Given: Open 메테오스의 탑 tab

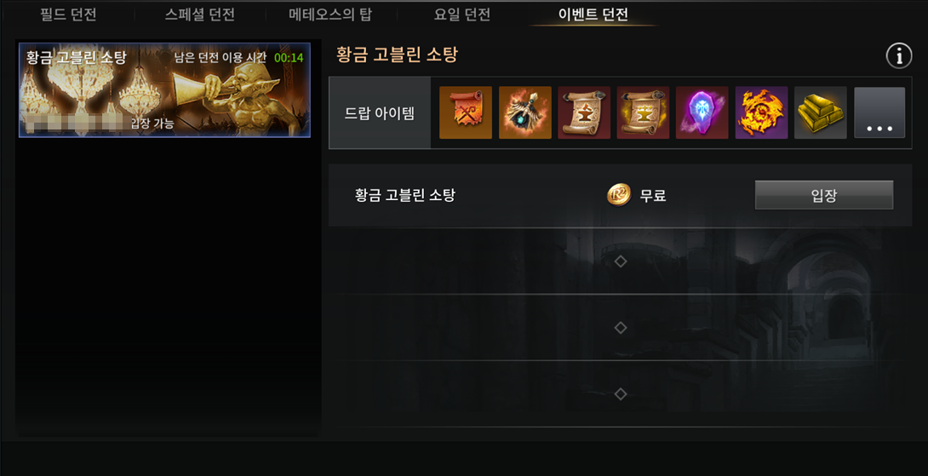Looking at the screenshot, I should [x=330, y=14].
